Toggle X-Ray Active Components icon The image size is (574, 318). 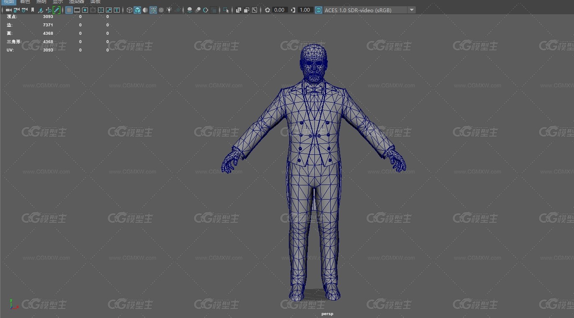[x=247, y=10]
